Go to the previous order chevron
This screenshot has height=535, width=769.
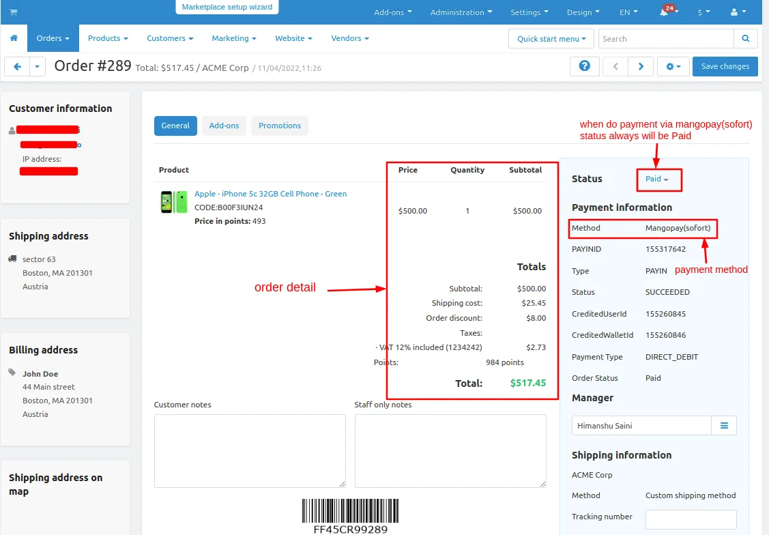click(x=615, y=66)
